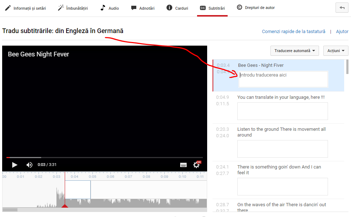Seek on the video progress bar

105,157
